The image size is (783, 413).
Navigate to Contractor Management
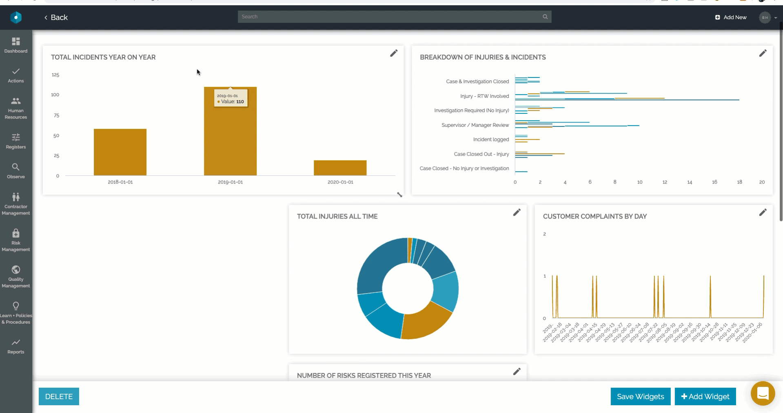coord(16,203)
